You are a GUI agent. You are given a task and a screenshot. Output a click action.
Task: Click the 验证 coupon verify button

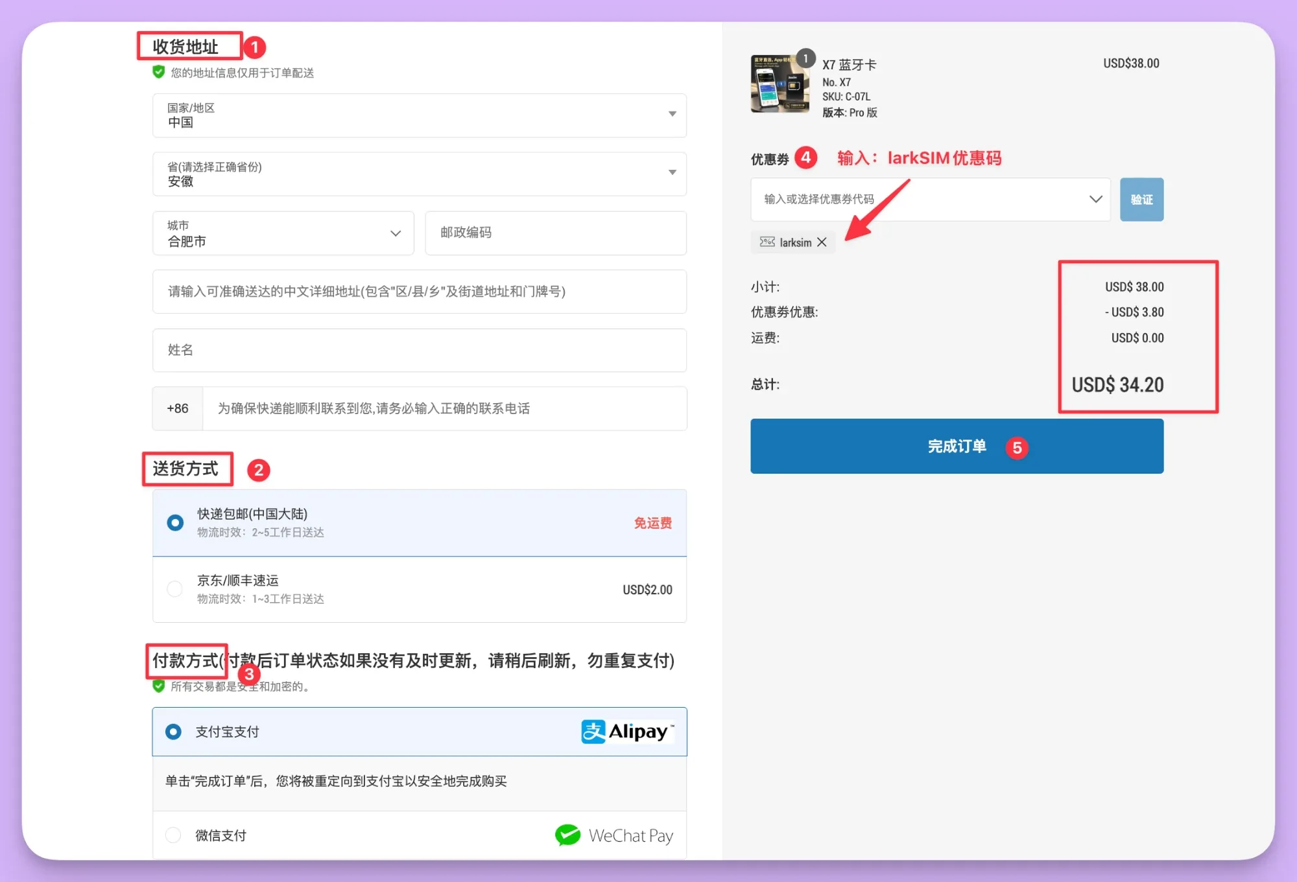(1141, 200)
